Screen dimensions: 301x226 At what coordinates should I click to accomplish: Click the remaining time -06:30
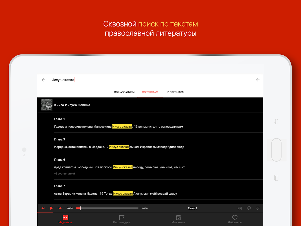(x=145, y=208)
